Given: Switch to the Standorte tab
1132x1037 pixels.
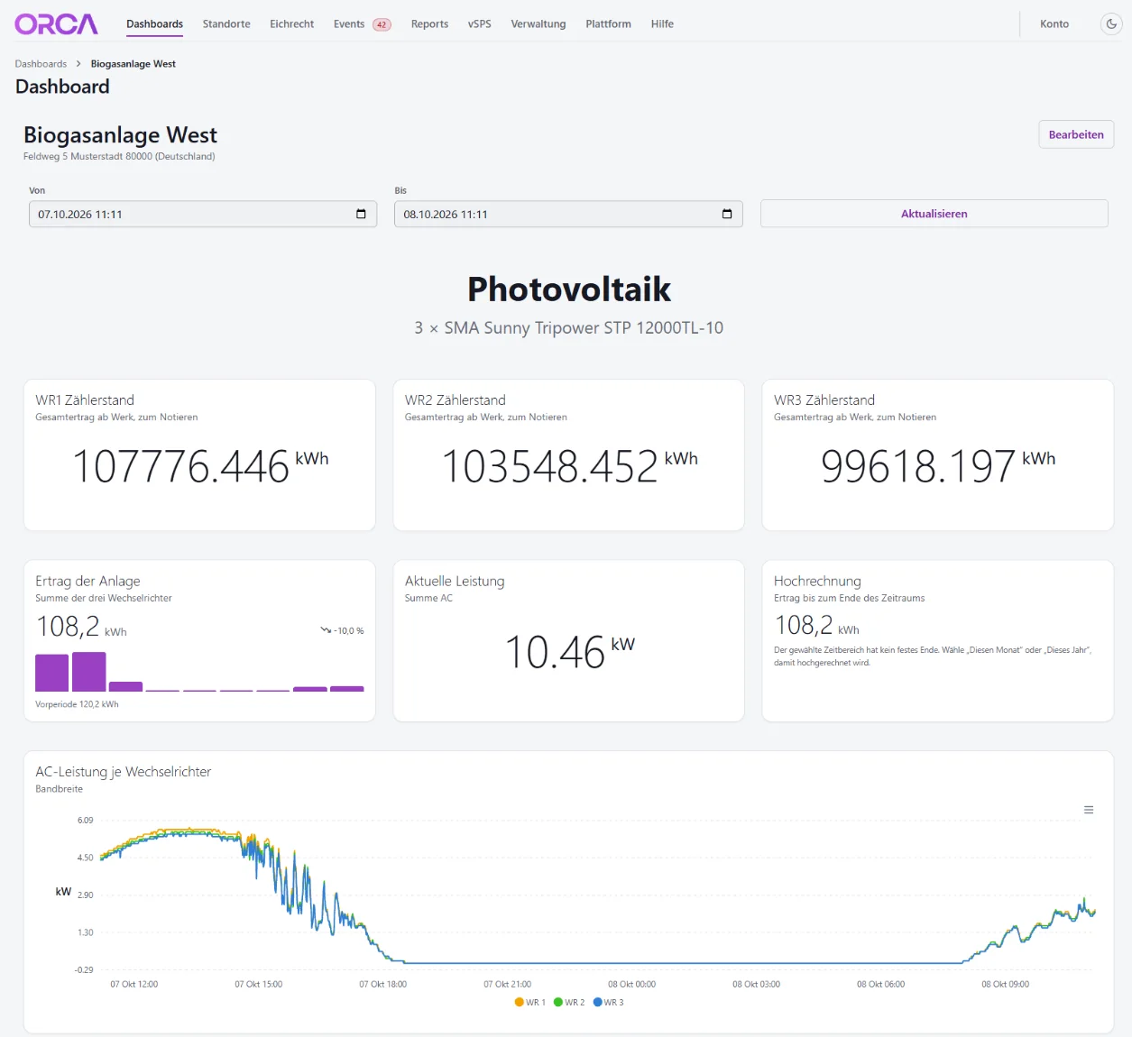Looking at the screenshot, I should pyautogui.click(x=226, y=24).
